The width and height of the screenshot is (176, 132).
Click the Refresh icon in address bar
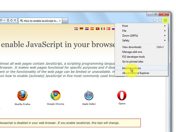click(11, 20)
